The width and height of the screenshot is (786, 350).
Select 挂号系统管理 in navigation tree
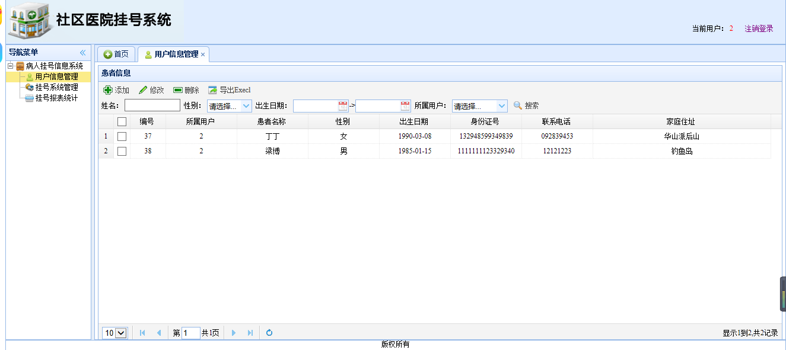tap(56, 87)
